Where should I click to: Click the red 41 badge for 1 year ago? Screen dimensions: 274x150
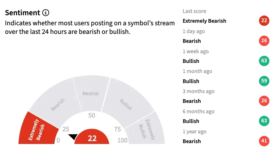click(x=264, y=141)
